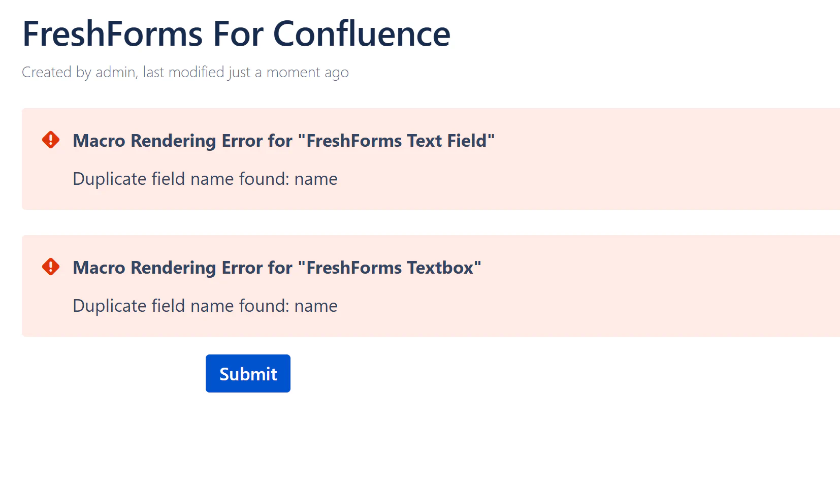
Task: Click the word "FreshForms" in the page title
Action: [113, 34]
